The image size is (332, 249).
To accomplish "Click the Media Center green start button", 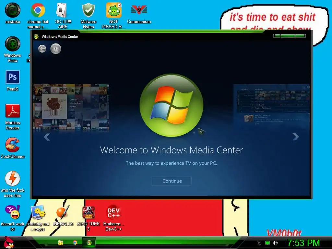I will [56, 49].
